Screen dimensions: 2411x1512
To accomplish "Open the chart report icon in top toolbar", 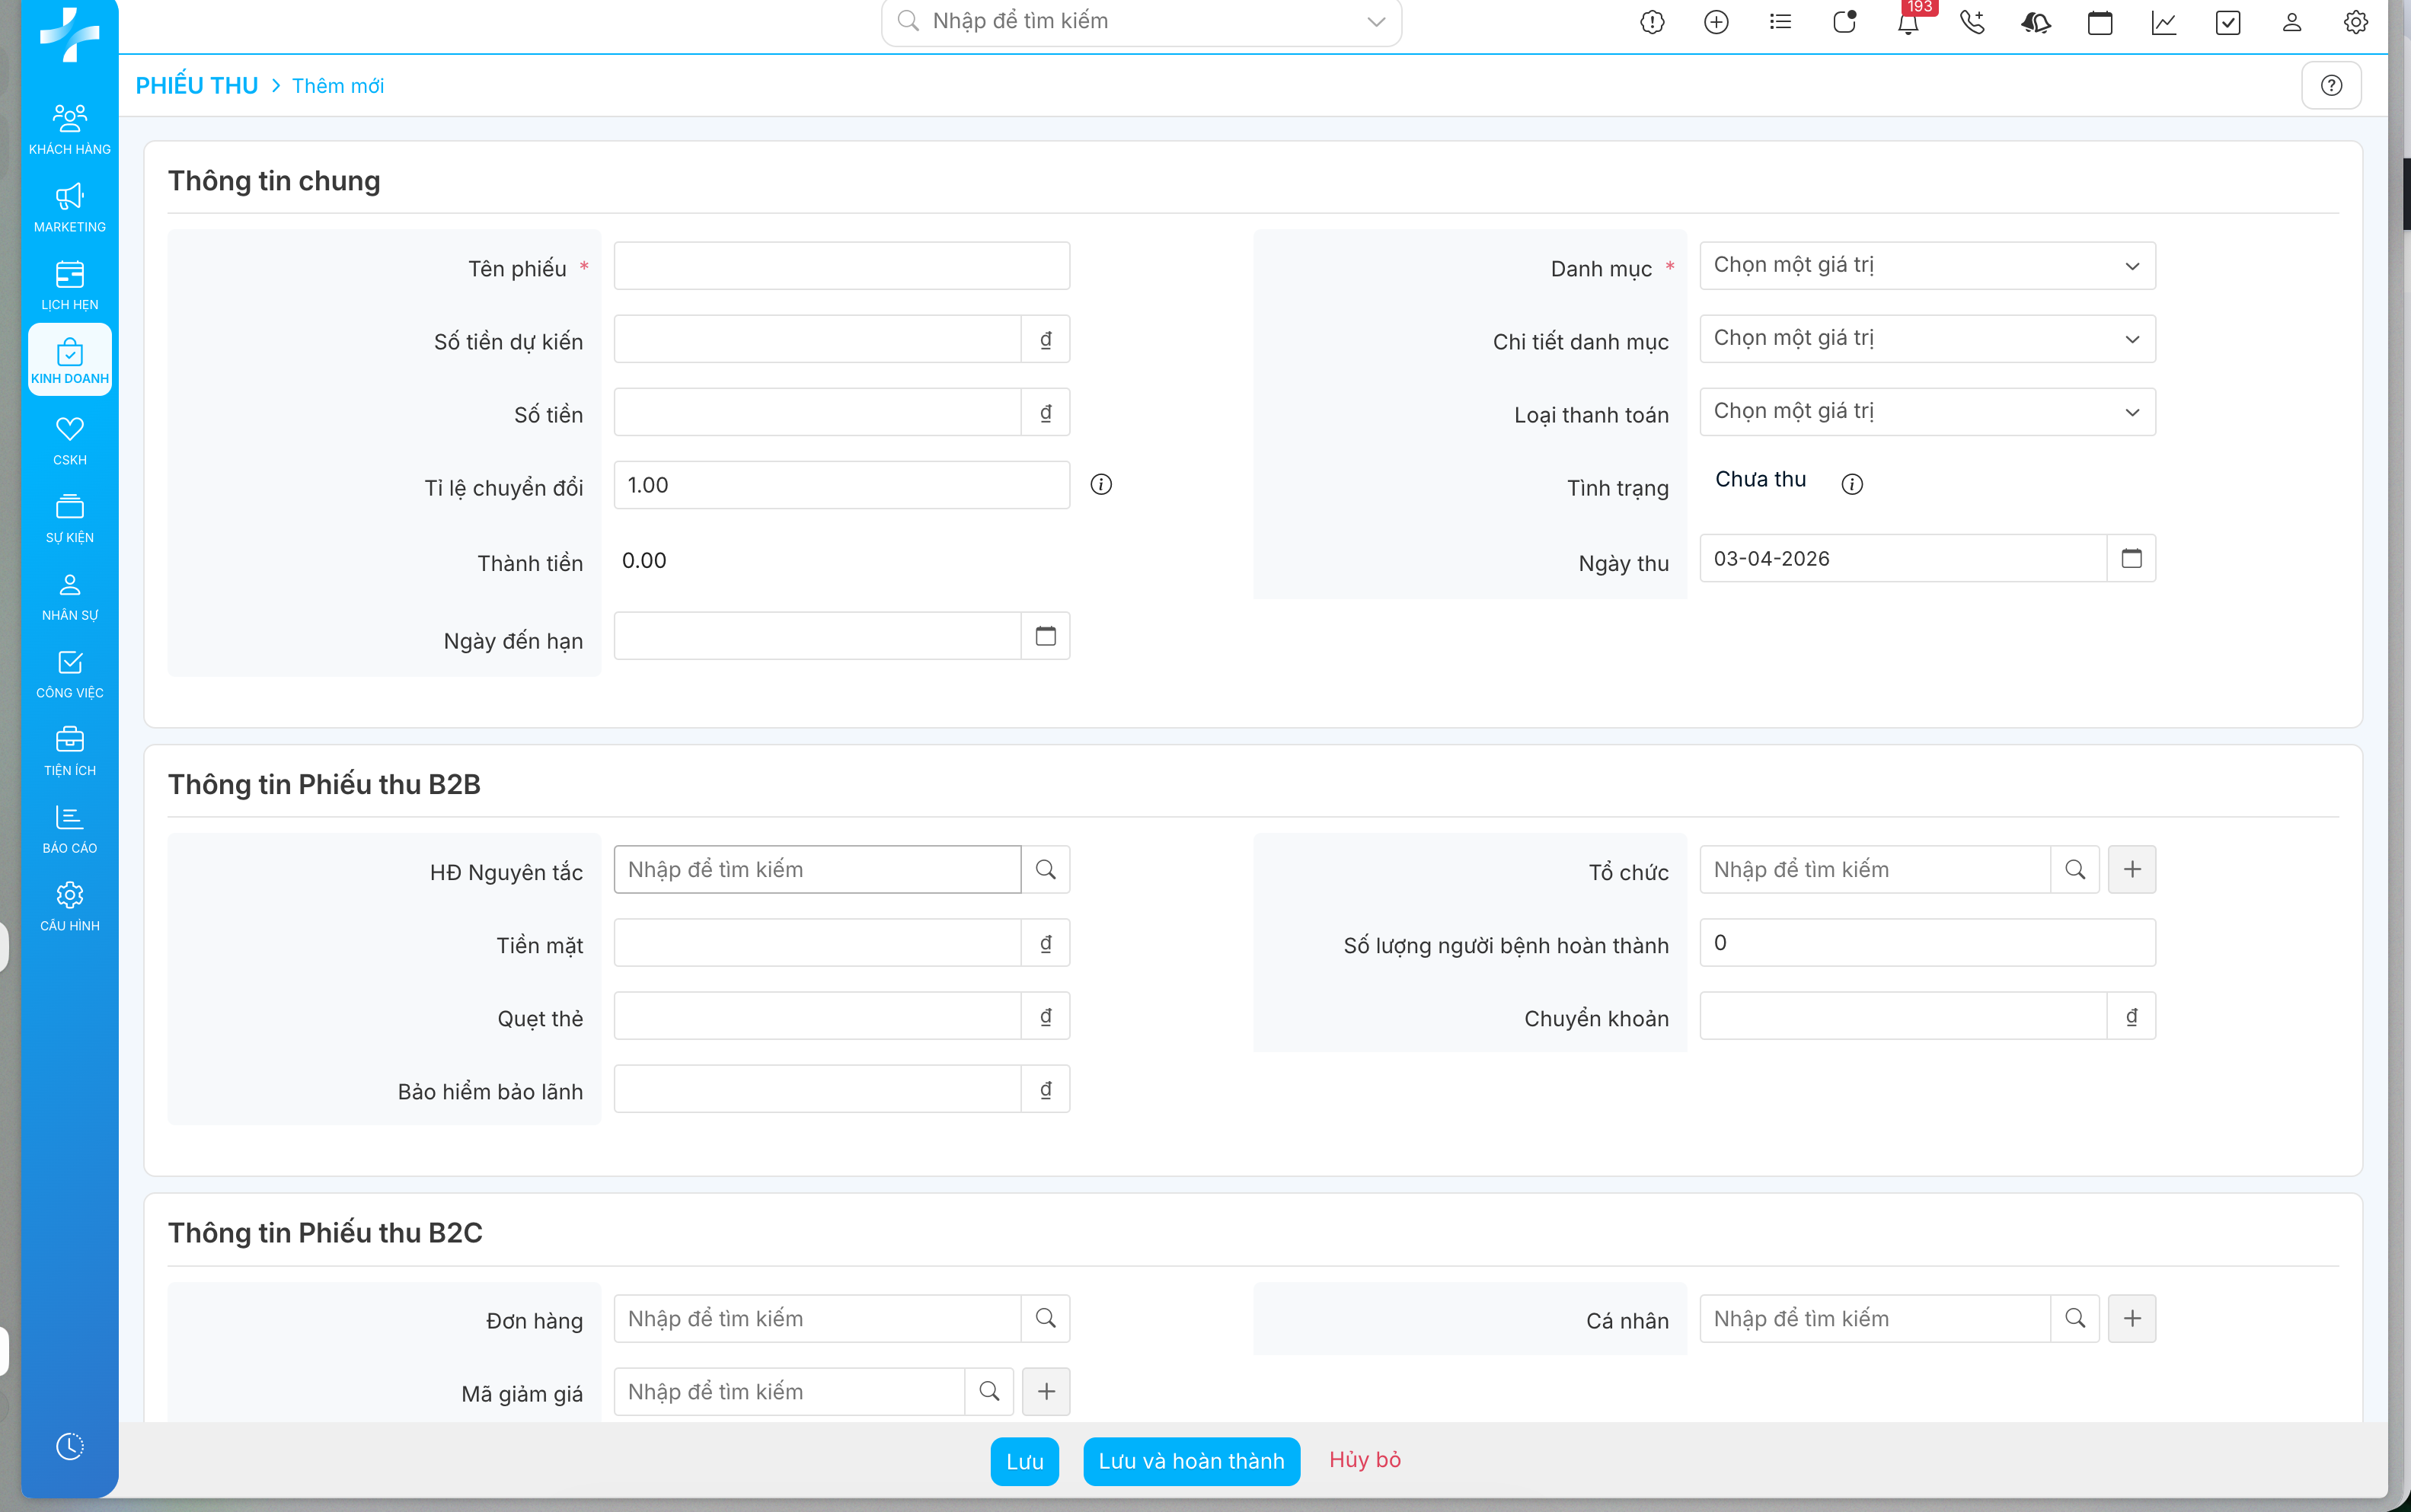I will tap(2164, 22).
